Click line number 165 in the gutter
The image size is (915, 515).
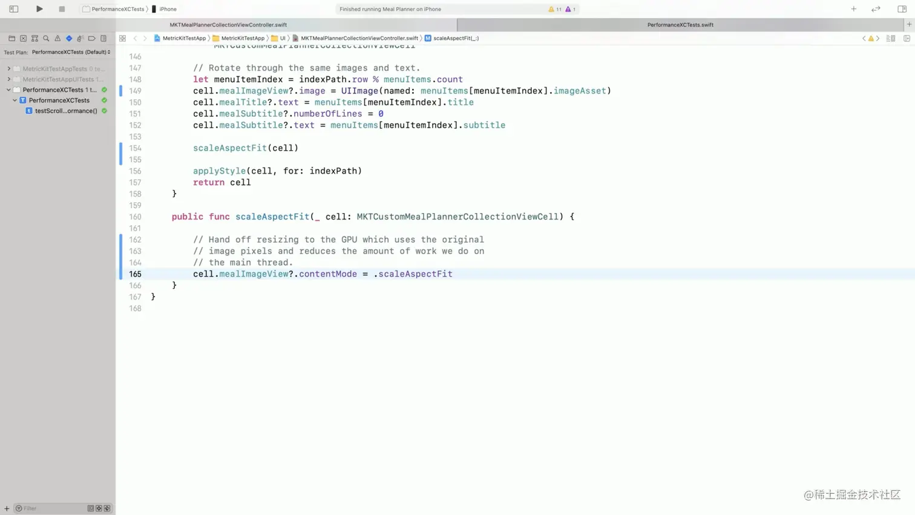coord(135,274)
